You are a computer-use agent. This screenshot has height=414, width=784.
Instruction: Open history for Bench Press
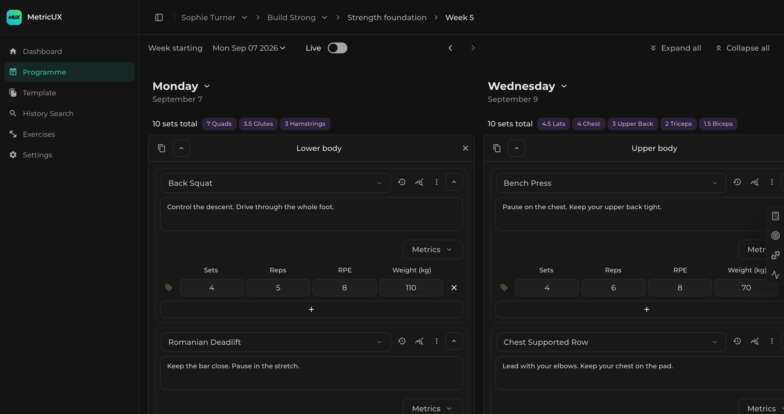point(737,182)
